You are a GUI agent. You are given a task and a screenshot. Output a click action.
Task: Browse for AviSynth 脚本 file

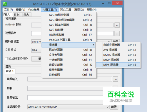point(117,25)
